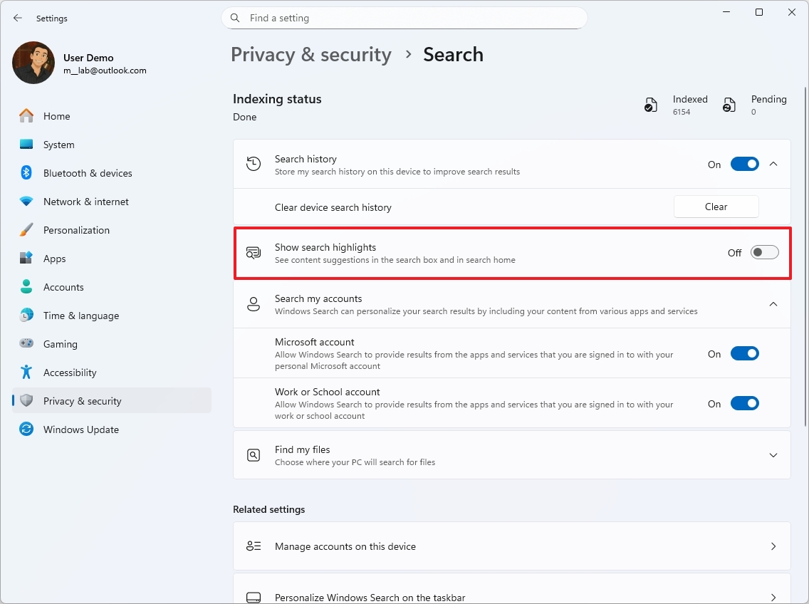Click the Privacy & security breadcrumb
Screen dimensions: 809x604
(x=311, y=54)
